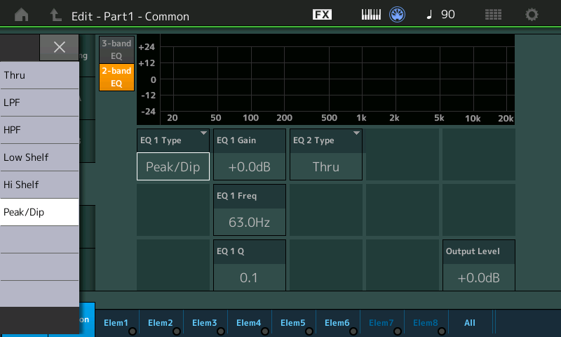Open the keyboard control icon

(x=371, y=15)
